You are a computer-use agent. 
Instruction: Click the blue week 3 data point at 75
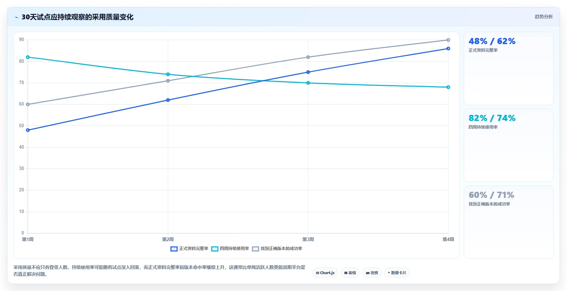308,72
